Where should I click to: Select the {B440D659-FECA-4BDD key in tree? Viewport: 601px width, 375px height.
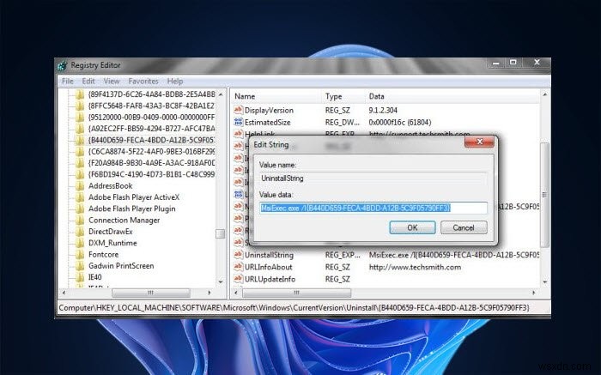[x=151, y=140]
